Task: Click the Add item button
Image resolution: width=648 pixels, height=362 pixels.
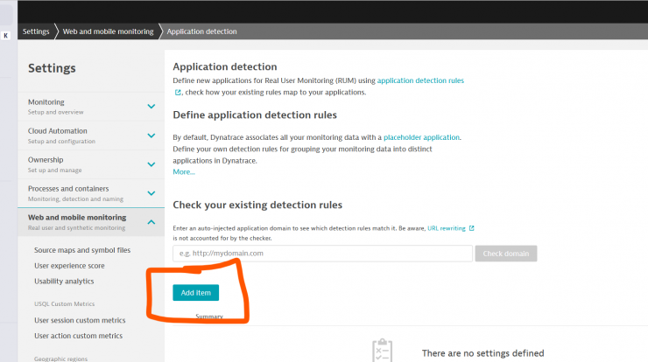Action: pyautogui.click(x=195, y=293)
